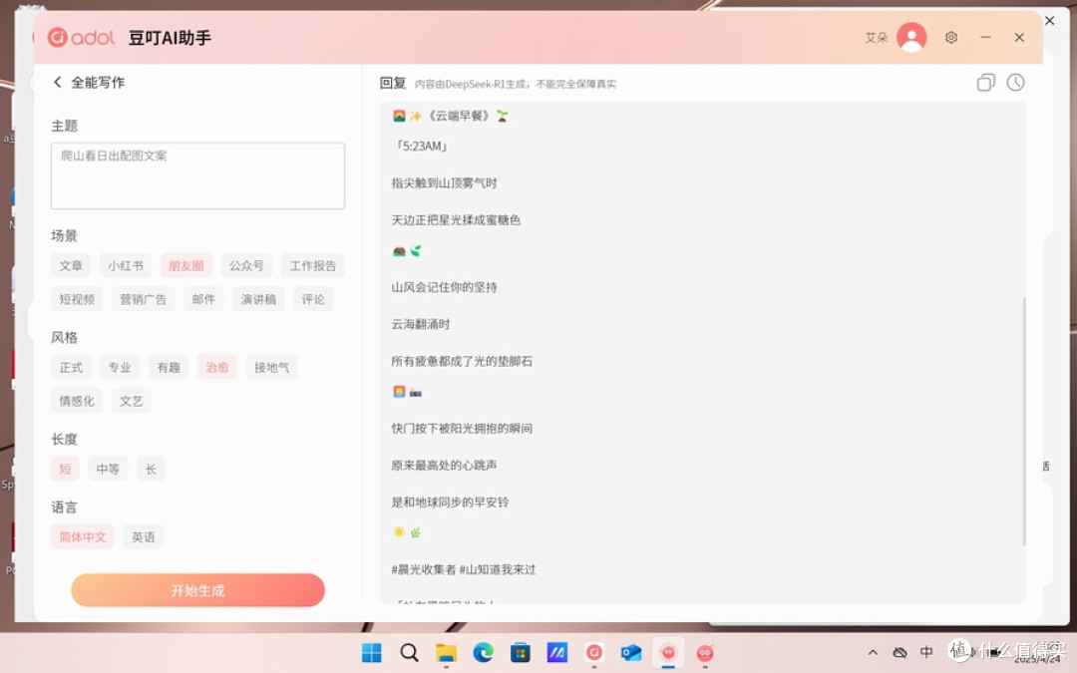Viewport: 1077px width, 673px height.
Task: Select 文章 scene tag
Action: (71, 266)
